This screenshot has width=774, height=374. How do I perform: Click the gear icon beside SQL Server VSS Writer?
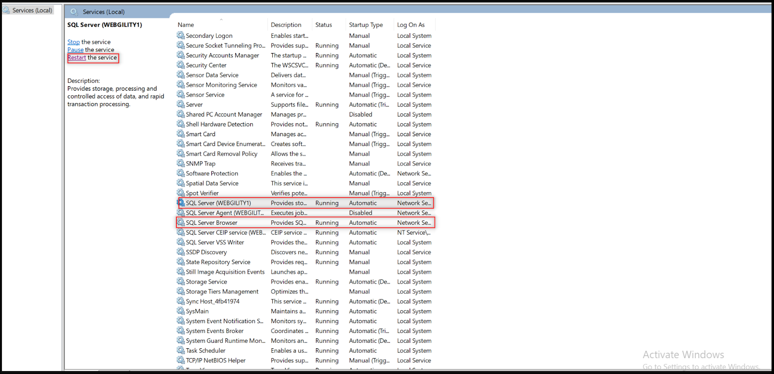(x=181, y=242)
